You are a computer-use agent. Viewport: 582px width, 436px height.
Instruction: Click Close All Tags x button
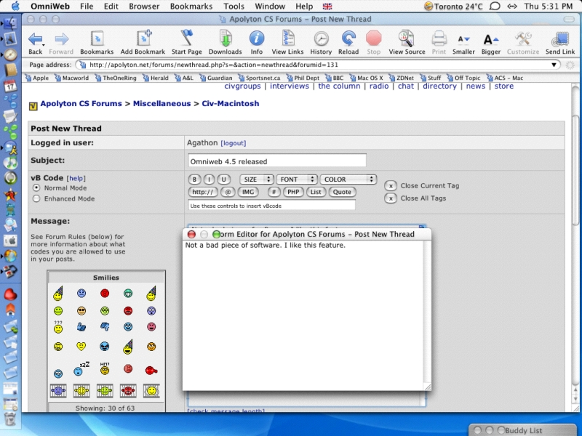tap(391, 198)
